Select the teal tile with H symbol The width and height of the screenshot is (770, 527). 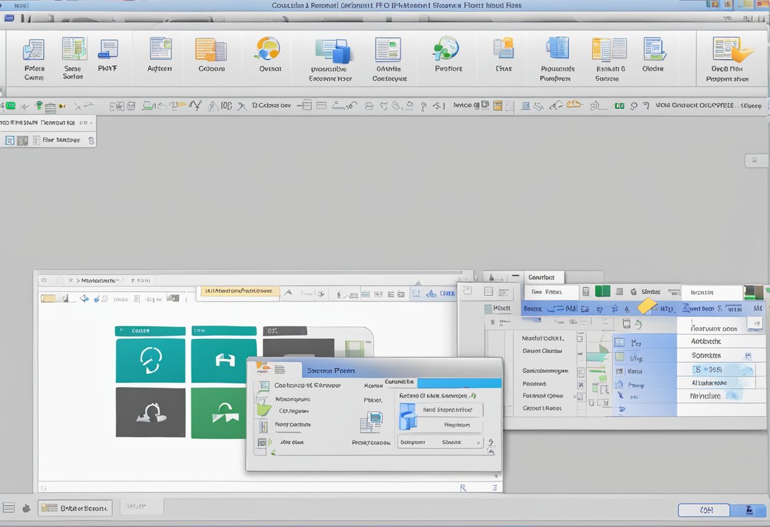(x=224, y=360)
